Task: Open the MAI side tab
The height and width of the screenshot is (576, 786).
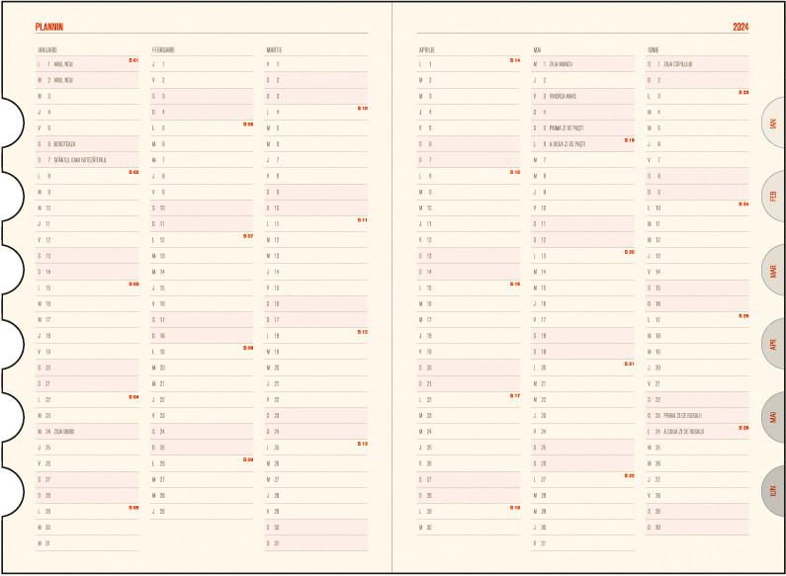Action: [x=773, y=418]
